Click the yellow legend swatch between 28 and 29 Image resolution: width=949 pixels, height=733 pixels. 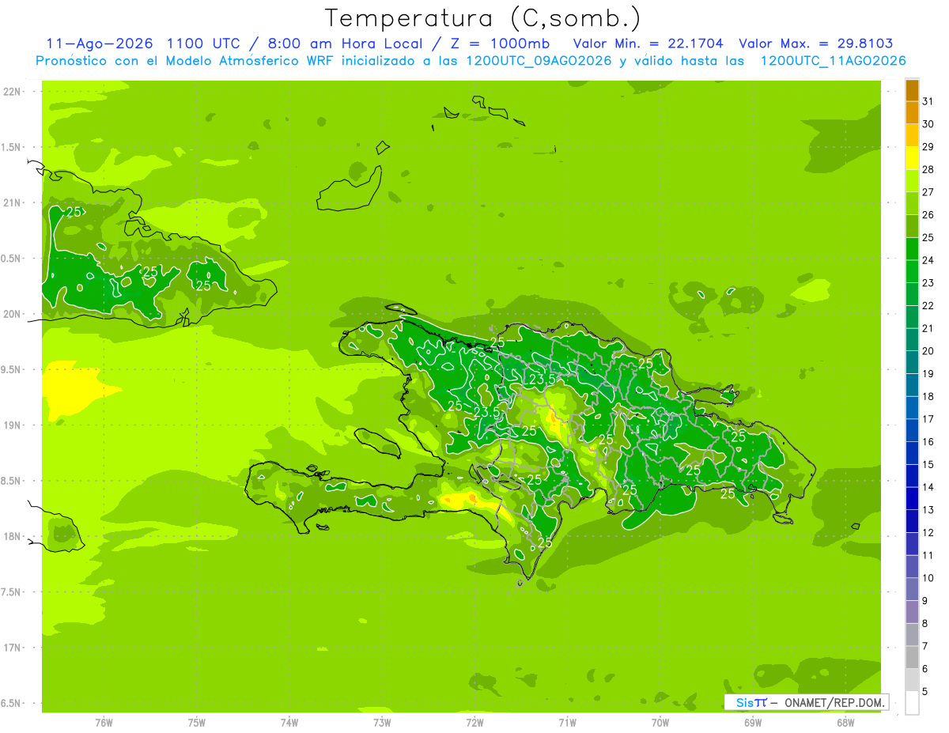pos(912,158)
